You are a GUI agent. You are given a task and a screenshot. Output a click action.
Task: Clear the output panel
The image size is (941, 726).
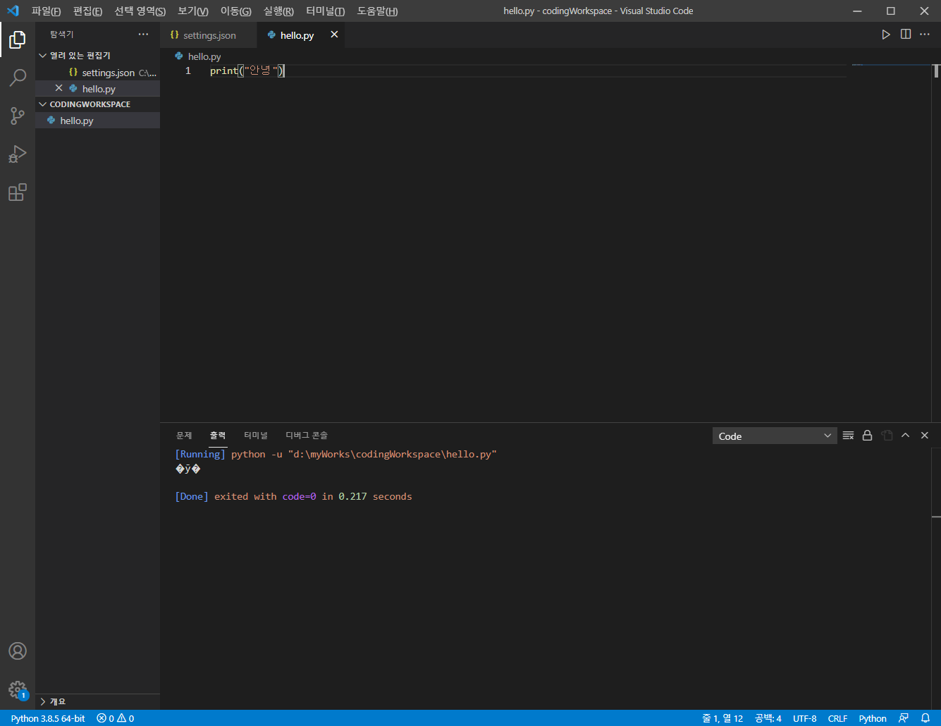[x=849, y=436]
